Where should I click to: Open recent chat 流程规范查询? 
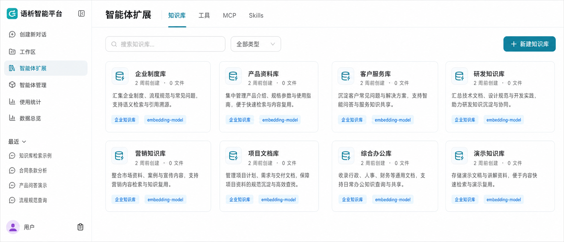click(x=33, y=200)
